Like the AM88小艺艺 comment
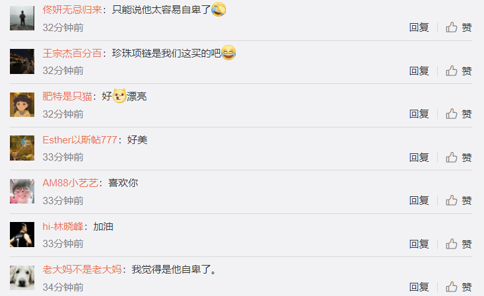484x296 pixels. 459,200
